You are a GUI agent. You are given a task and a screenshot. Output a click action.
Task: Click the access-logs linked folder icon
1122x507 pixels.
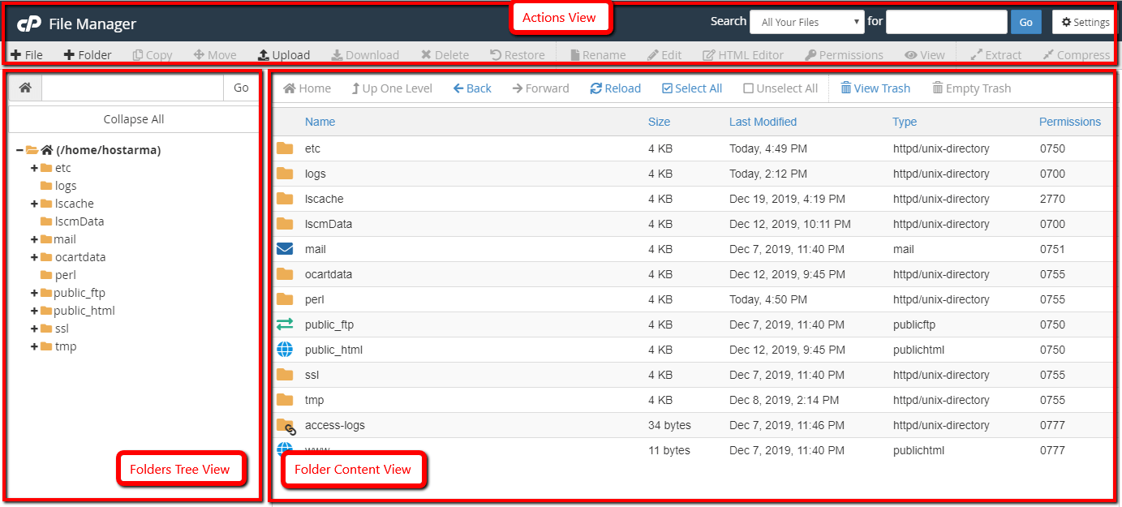click(286, 426)
